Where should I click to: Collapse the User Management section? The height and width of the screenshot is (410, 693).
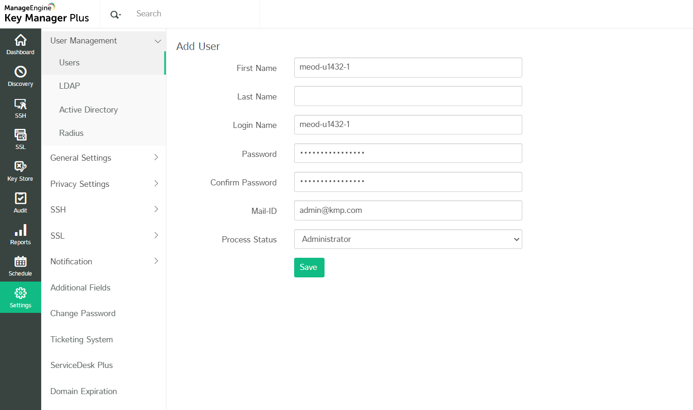pyautogui.click(x=158, y=41)
